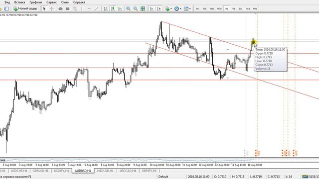Open the Окно menu
319x179 pixels.
(65, 2)
